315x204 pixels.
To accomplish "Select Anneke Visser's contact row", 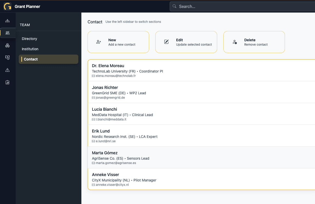I will tap(180, 179).
